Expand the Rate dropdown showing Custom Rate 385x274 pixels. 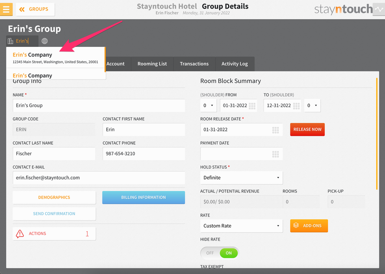[x=241, y=226]
